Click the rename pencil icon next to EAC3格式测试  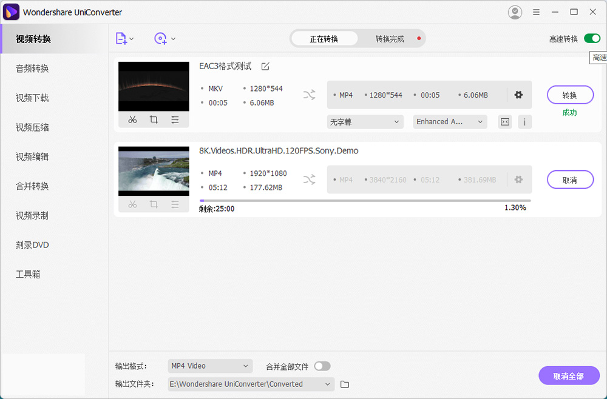[x=265, y=67]
